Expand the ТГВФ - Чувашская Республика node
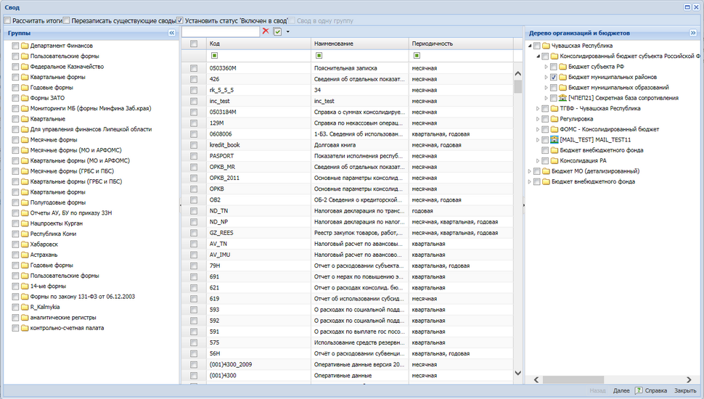 tap(538, 109)
